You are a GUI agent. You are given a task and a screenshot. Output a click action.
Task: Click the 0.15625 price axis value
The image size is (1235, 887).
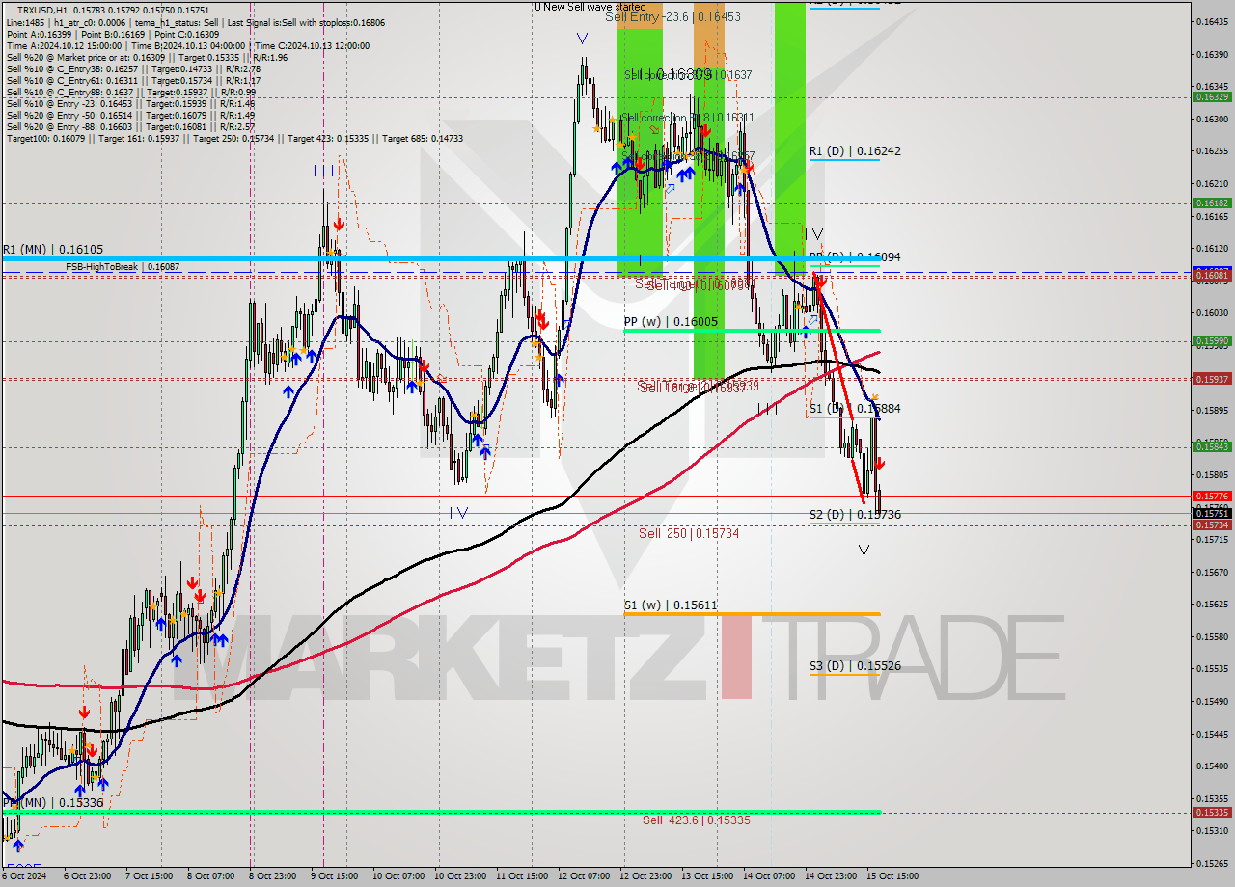[1213, 605]
